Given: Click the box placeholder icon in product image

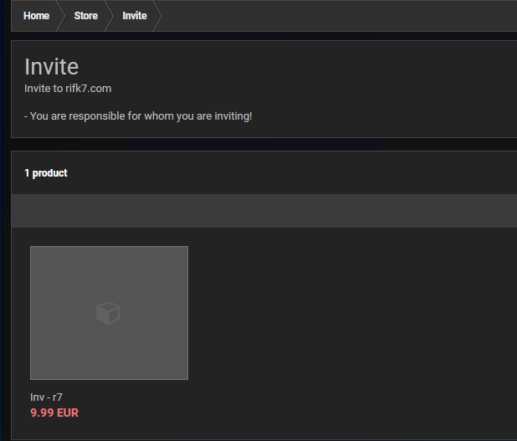Looking at the screenshot, I should [109, 313].
